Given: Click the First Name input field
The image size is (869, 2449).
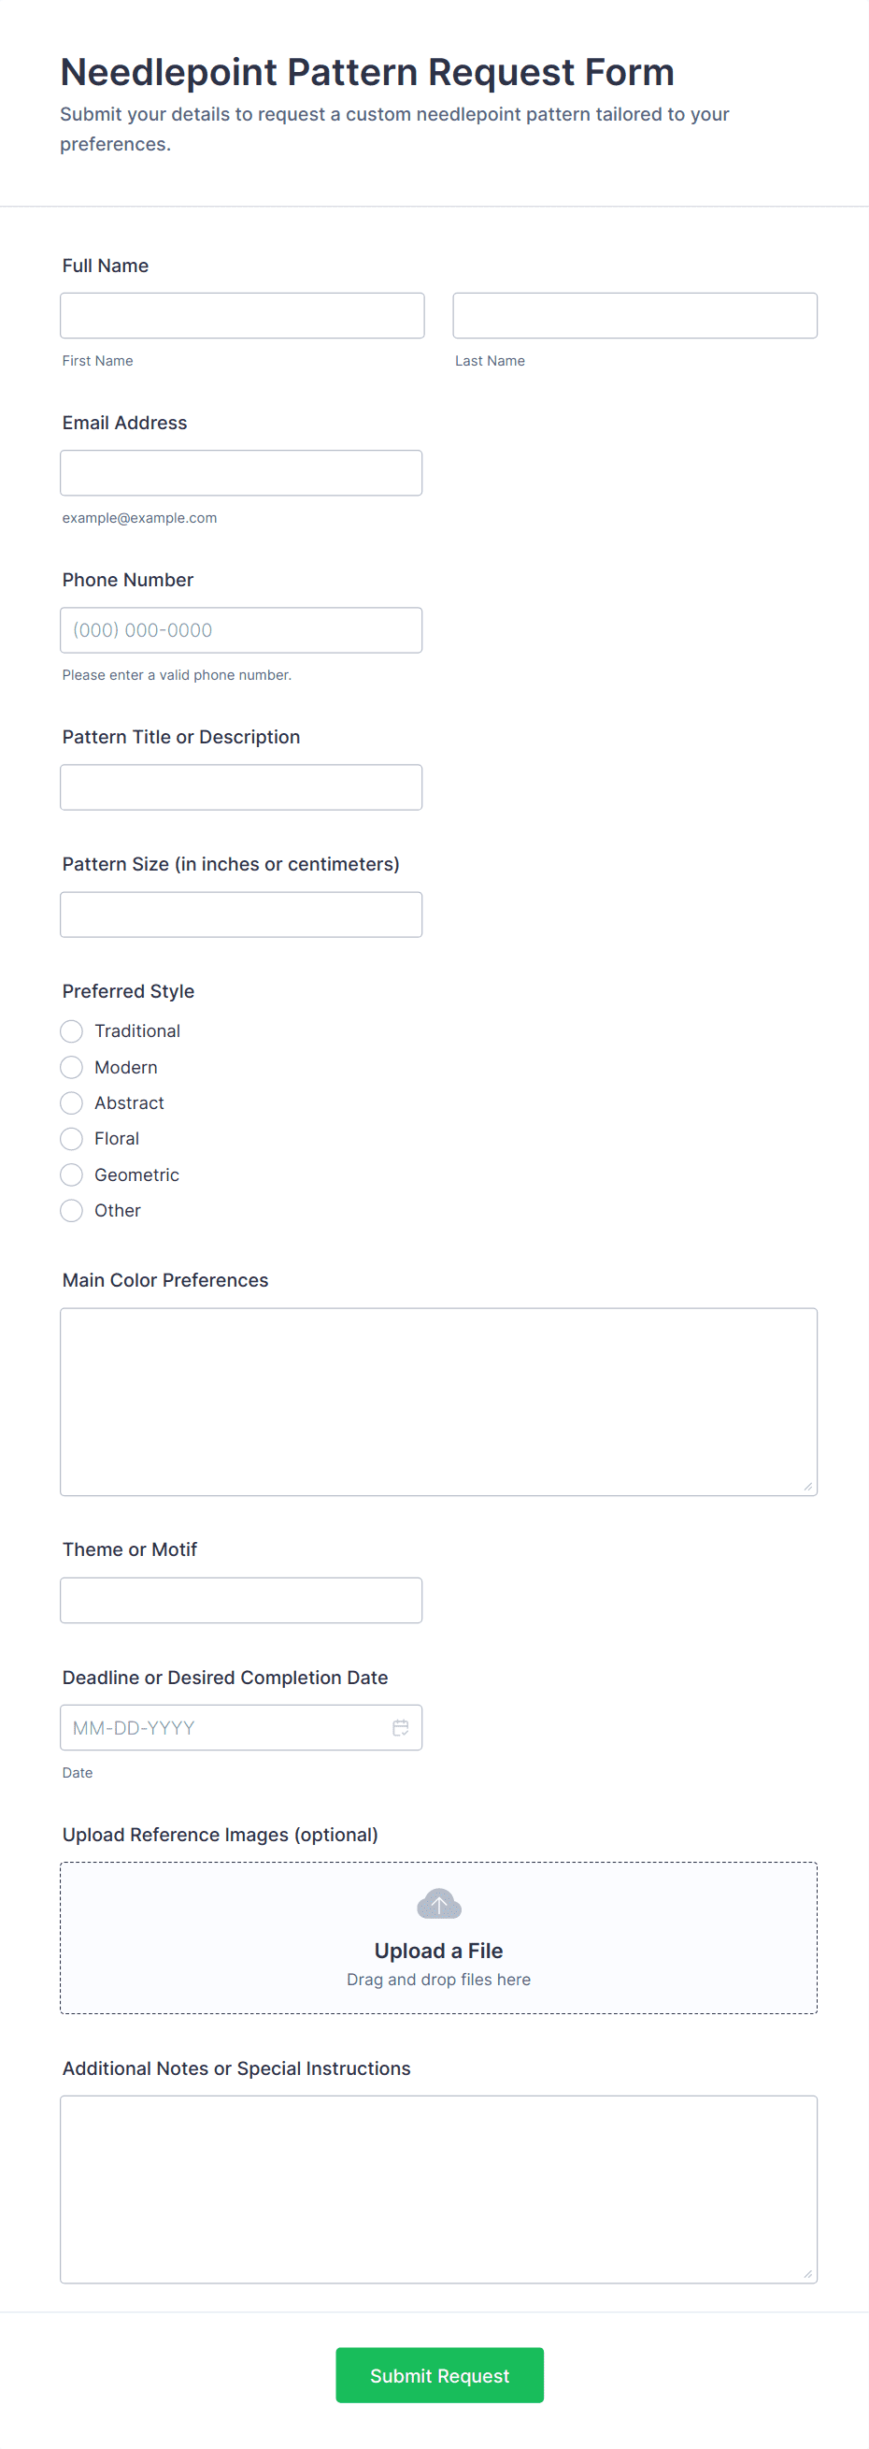Looking at the screenshot, I should [242, 316].
